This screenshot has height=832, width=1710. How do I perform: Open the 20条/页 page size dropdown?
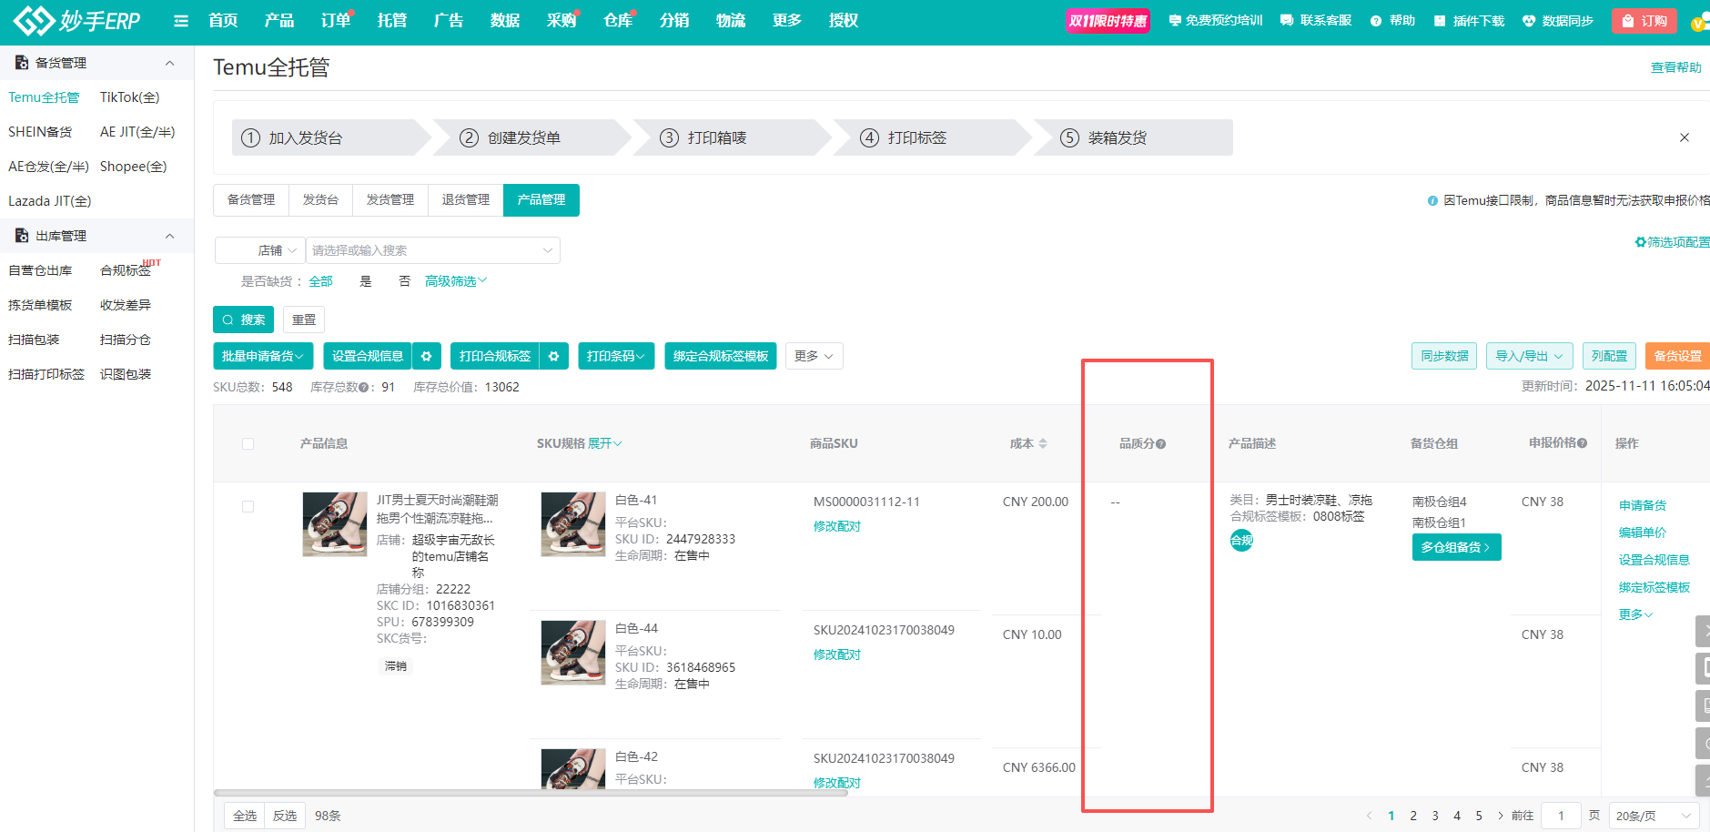(x=1654, y=816)
